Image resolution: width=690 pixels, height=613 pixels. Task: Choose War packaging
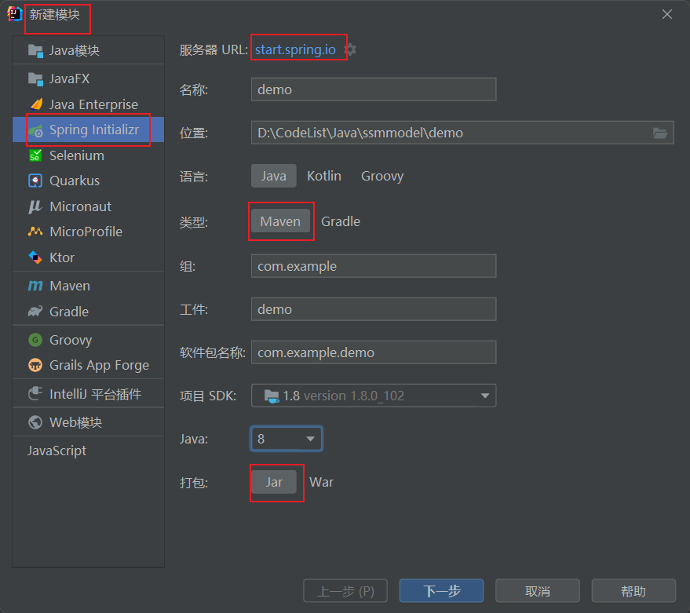coord(321,482)
